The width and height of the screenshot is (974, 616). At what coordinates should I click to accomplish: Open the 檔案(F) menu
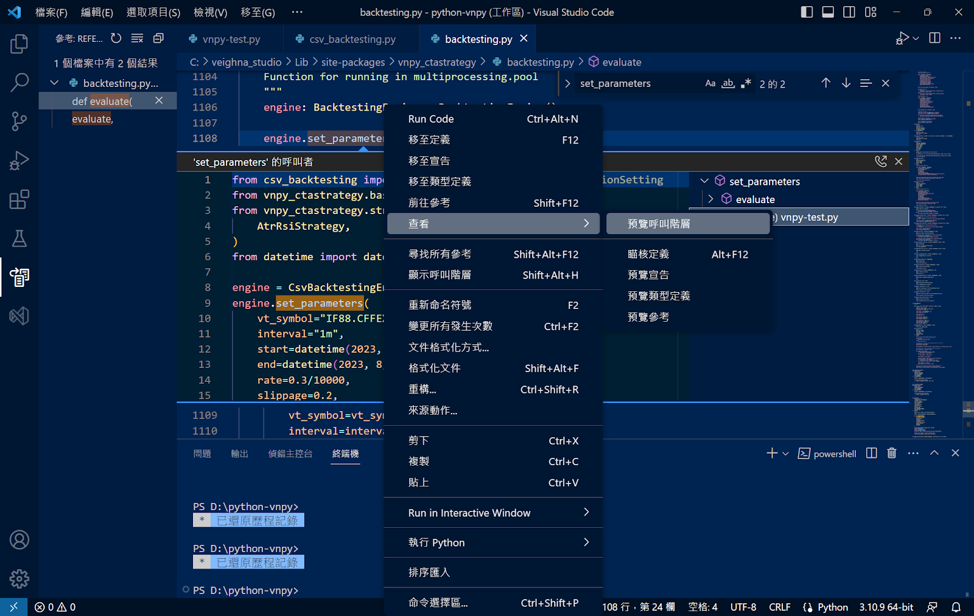[51, 12]
